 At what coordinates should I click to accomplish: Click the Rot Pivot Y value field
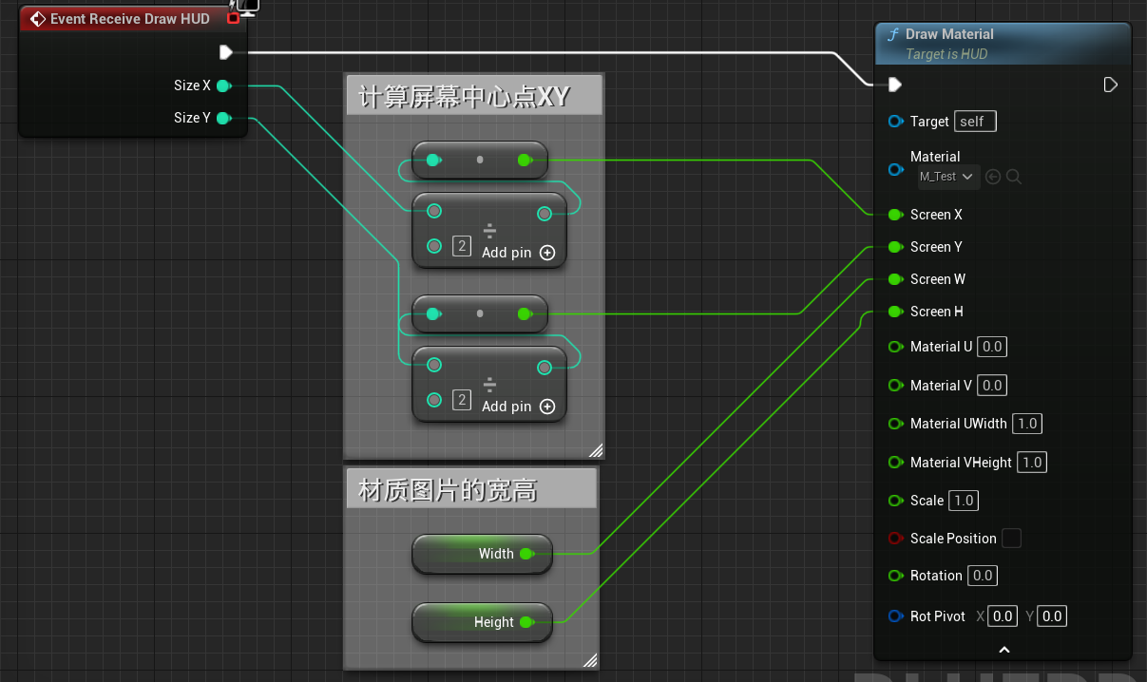click(1052, 616)
